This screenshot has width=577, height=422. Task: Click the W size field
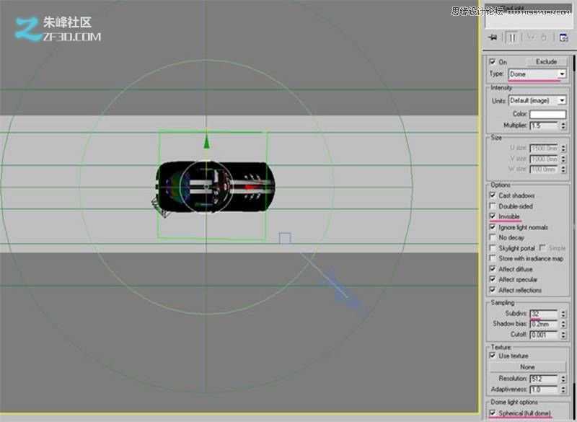tap(545, 170)
